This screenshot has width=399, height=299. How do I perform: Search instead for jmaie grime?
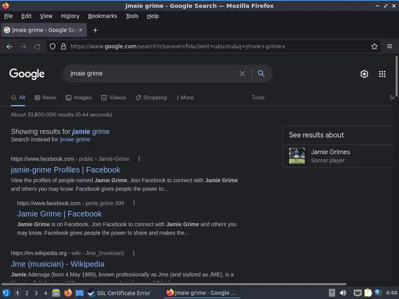75,139
